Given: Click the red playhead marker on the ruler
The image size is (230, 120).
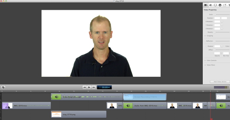Looking at the screenshot, I should 210,91.
